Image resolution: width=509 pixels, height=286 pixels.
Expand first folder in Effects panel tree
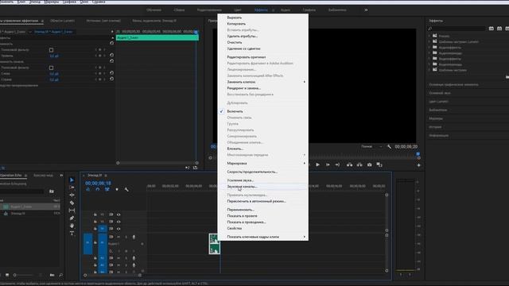point(429,36)
